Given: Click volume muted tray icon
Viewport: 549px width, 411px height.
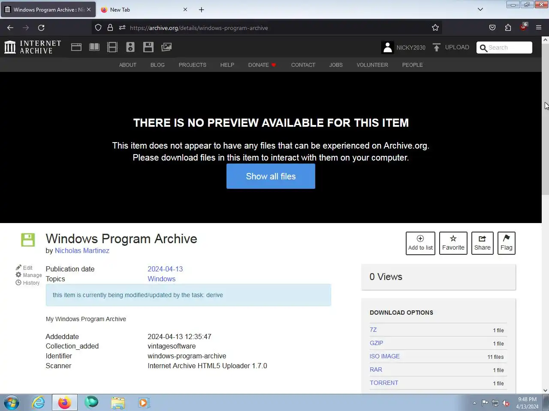Looking at the screenshot, I should pos(506,403).
